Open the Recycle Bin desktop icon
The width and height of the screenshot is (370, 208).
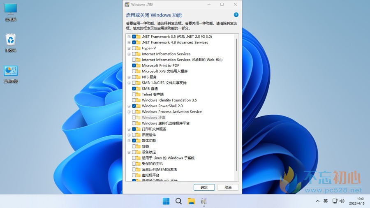click(x=11, y=42)
